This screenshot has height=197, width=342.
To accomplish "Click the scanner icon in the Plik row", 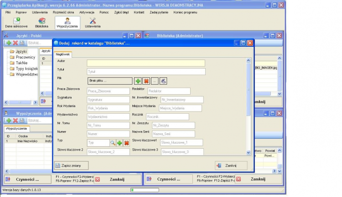I will pyautogui.click(x=163, y=81).
